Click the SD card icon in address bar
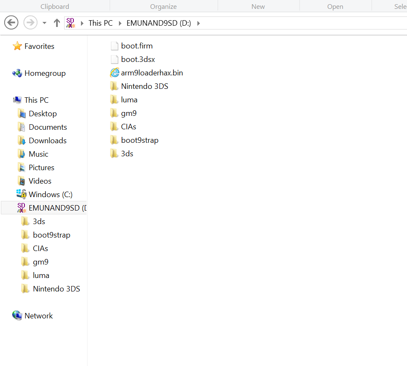407x366 pixels. (70, 23)
